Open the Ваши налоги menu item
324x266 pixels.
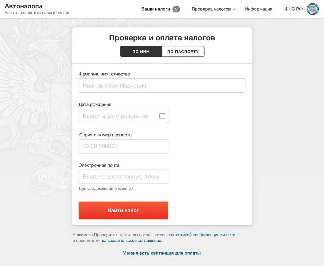coord(156,9)
